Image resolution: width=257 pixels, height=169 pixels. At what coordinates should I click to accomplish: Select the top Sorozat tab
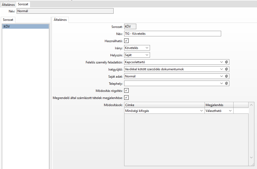[x=23, y=4]
